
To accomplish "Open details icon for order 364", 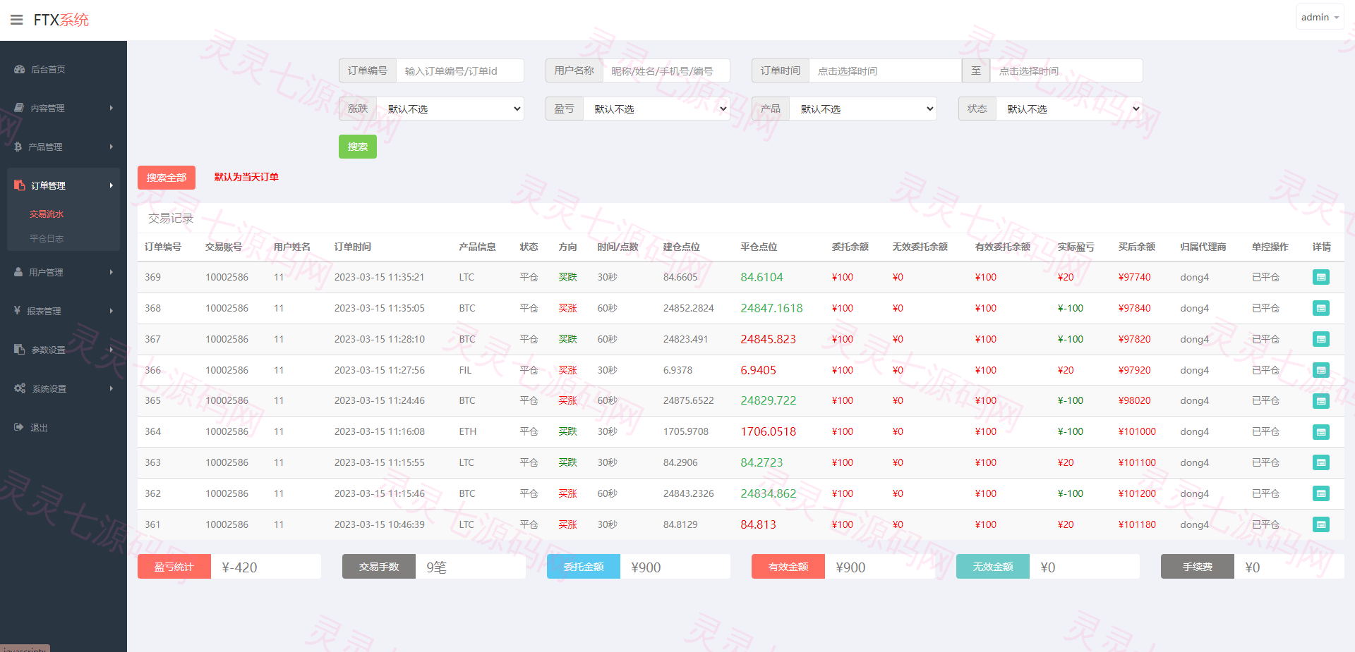I will pyautogui.click(x=1321, y=432).
